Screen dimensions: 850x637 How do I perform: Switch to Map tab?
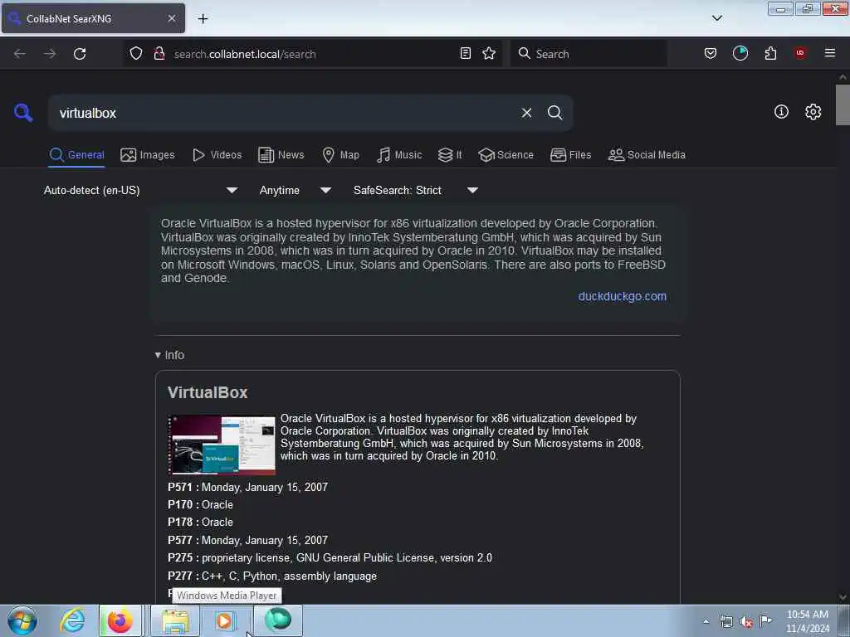click(x=341, y=155)
